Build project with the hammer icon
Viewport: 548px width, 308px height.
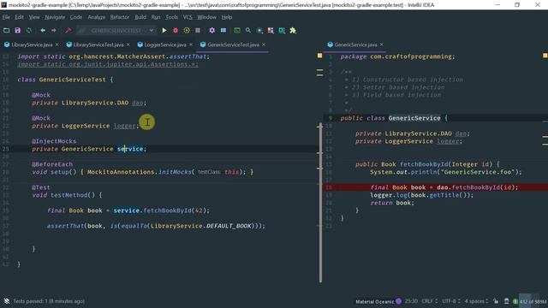coord(68,31)
